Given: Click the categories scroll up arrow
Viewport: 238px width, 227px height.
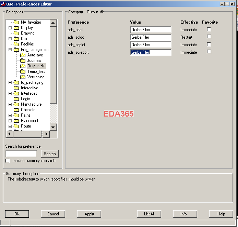Looking at the screenshot, I should tap(53, 23).
